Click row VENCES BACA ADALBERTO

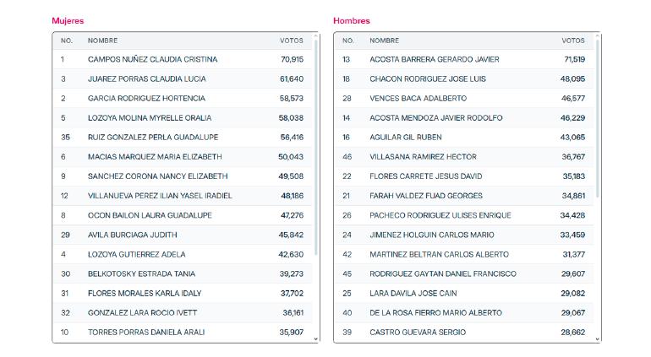tap(464, 98)
